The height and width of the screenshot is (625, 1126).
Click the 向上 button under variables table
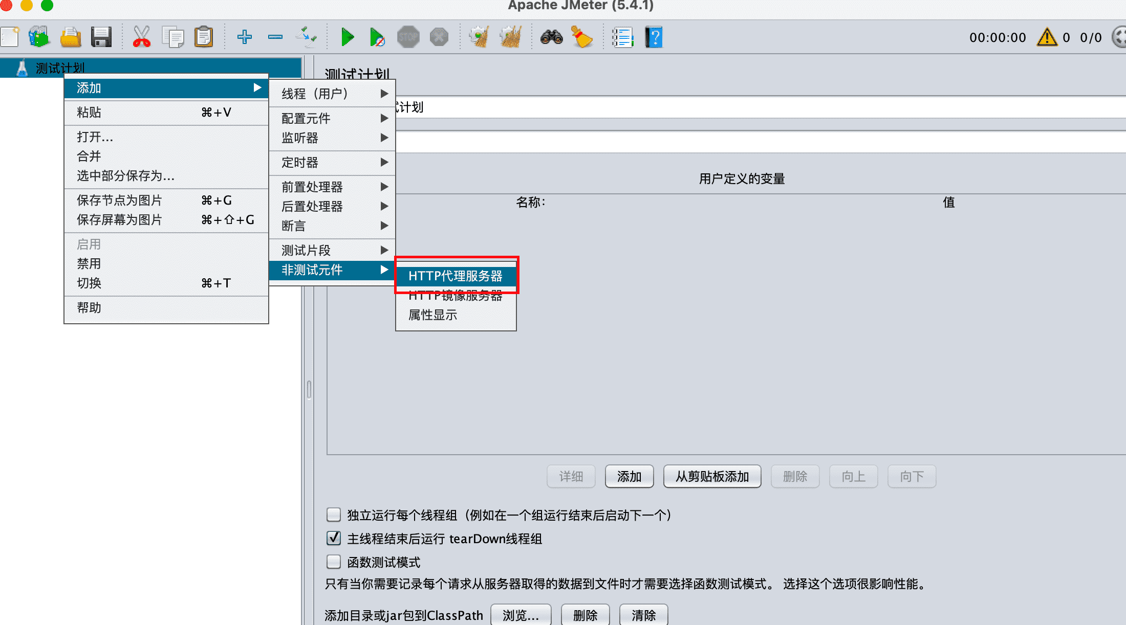pos(853,476)
